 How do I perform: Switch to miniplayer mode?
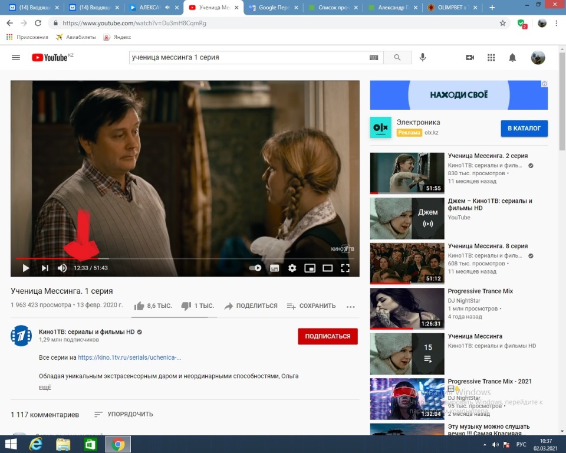click(310, 268)
